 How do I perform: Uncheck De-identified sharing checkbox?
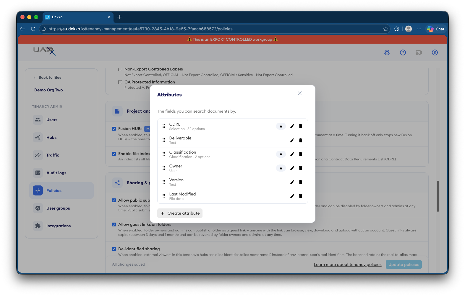[114, 249]
